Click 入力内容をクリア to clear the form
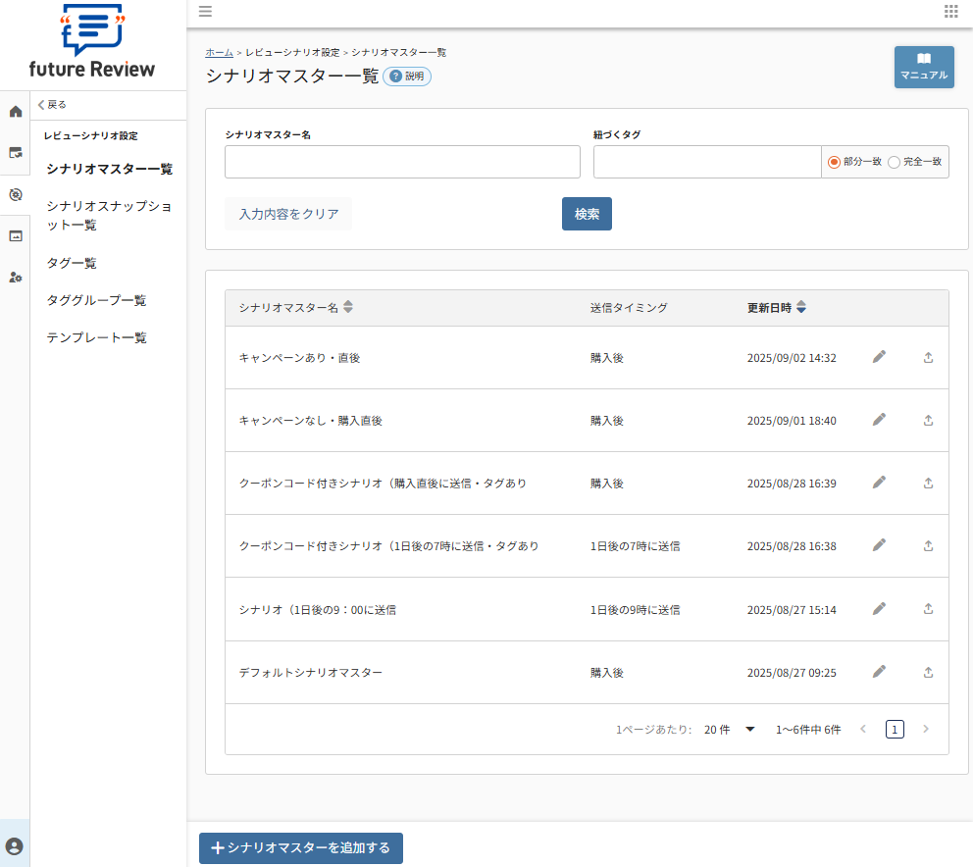 click(287, 213)
